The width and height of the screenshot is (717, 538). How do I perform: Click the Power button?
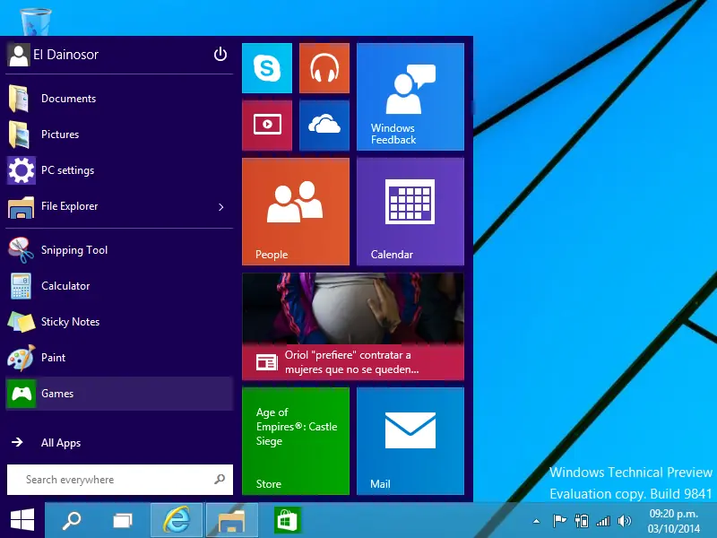point(220,54)
